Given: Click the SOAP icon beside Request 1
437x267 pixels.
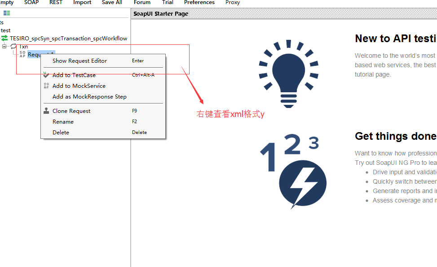Looking at the screenshot, I should tap(22, 54).
